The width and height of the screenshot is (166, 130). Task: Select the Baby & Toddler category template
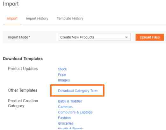coord(70,101)
